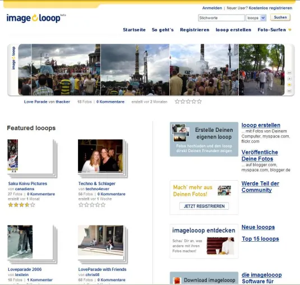Open the tree-lined path photo in slideshow
The image size is (300, 285).
coord(261,70)
